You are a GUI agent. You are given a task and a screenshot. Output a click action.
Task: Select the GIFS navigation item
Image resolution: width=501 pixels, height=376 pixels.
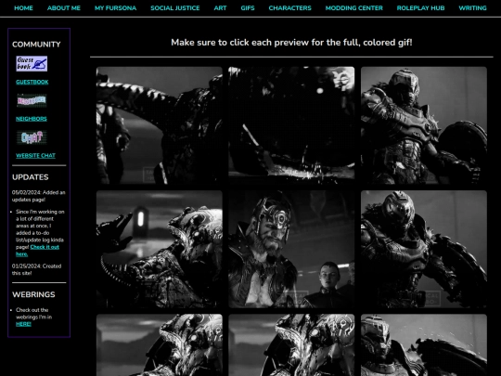click(x=248, y=8)
